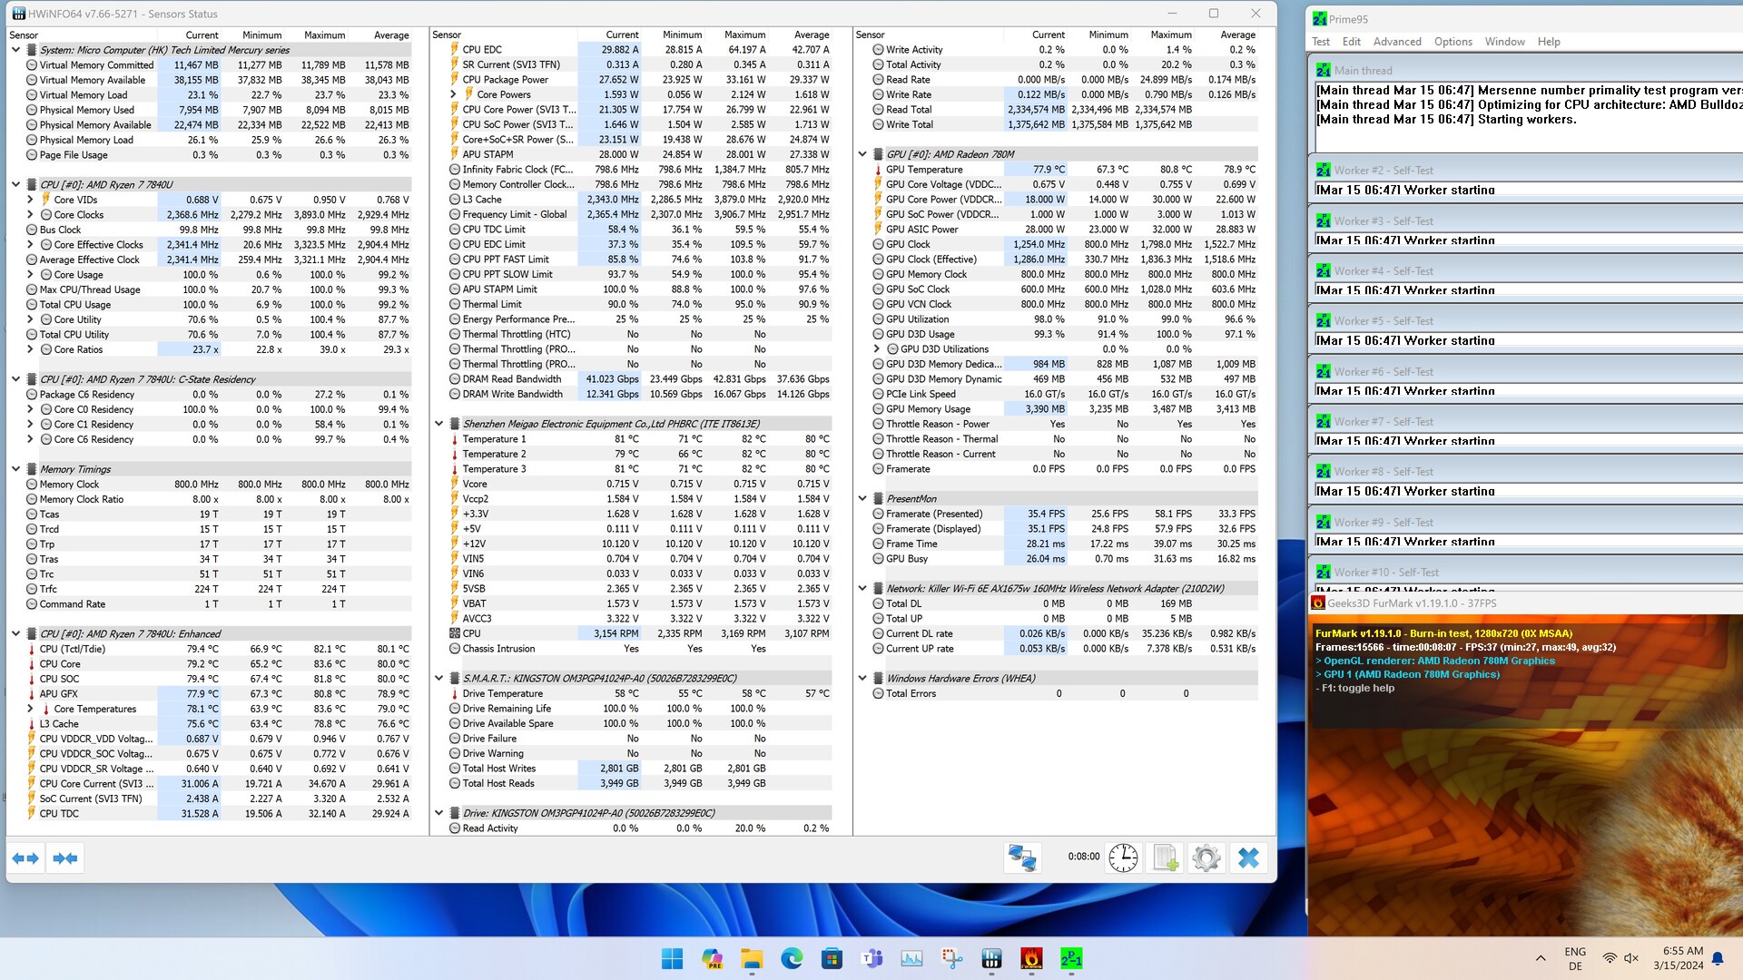
Task: Collapse the CPU [#0]: AMD Ryzen 7 7840U section
Action: pyautogui.click(x=15, y=184)
